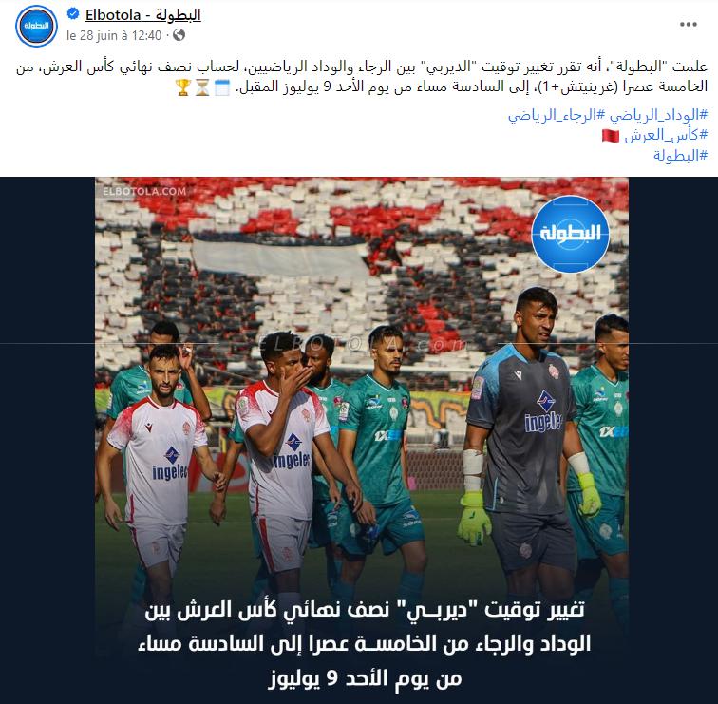This screenshot has width=718, height=704.
Task: Open the hashtag #الوداد_الرياضي
Action: (658, 115)
